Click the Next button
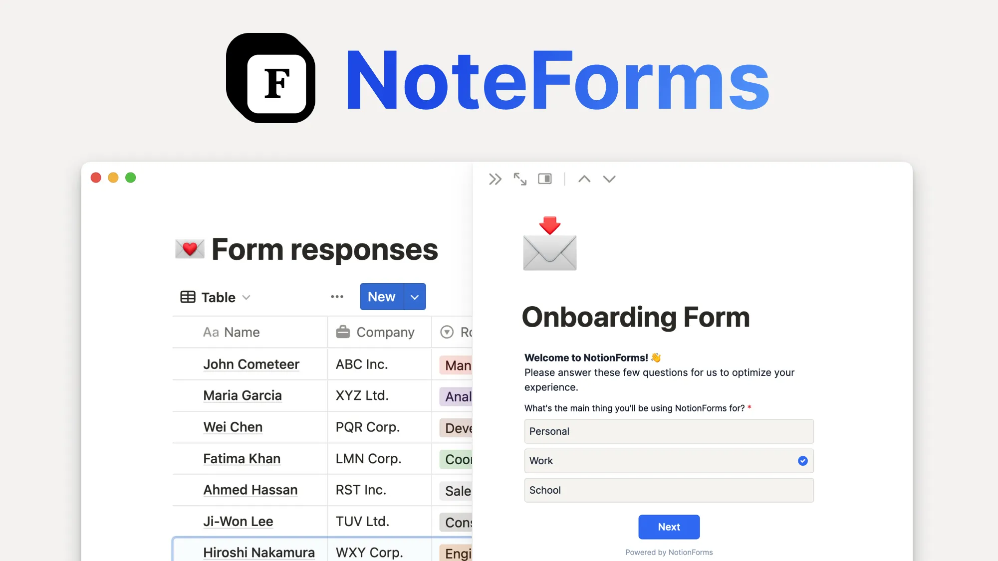Image resolution: width=998 pixels, height=561 pixels. click(669, 527)
